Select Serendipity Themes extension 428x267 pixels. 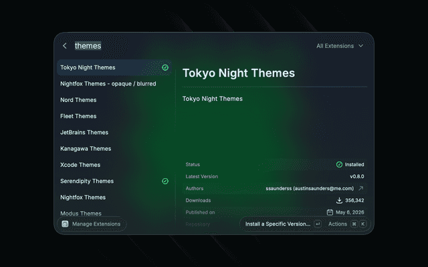[114, 181]
